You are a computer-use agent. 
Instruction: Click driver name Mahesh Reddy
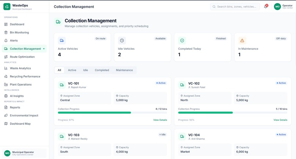(x=79, y=139)
